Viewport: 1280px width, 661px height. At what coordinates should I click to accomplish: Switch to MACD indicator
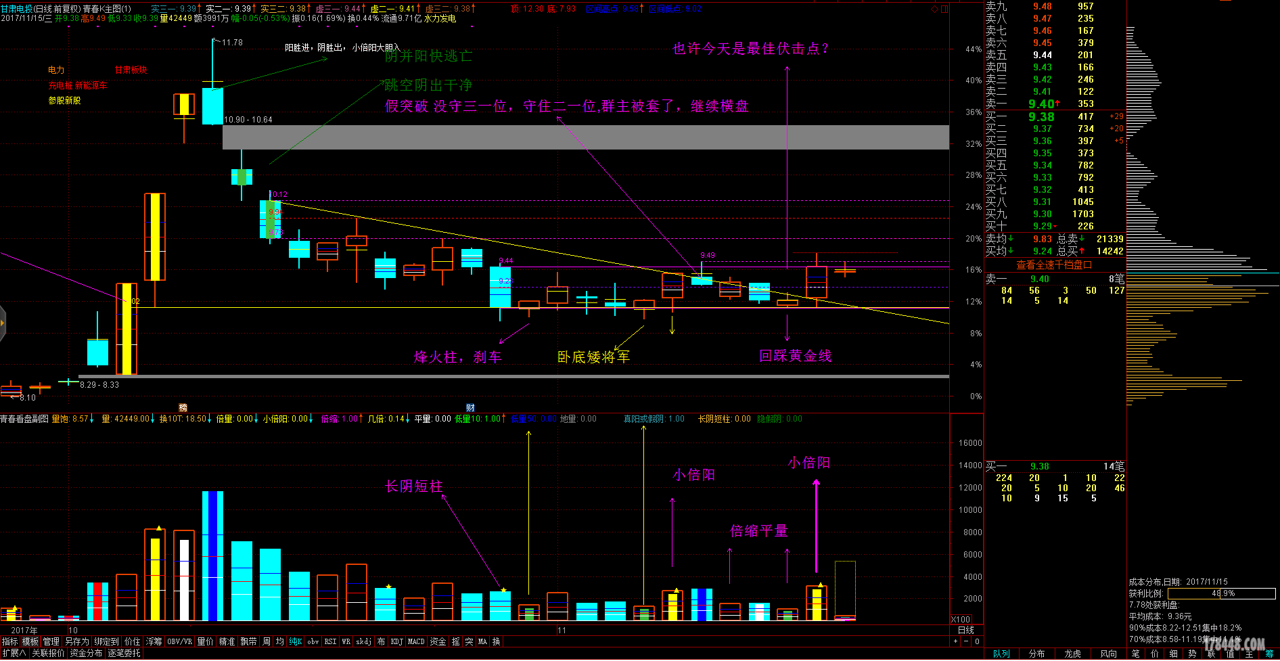click(416, 641)
